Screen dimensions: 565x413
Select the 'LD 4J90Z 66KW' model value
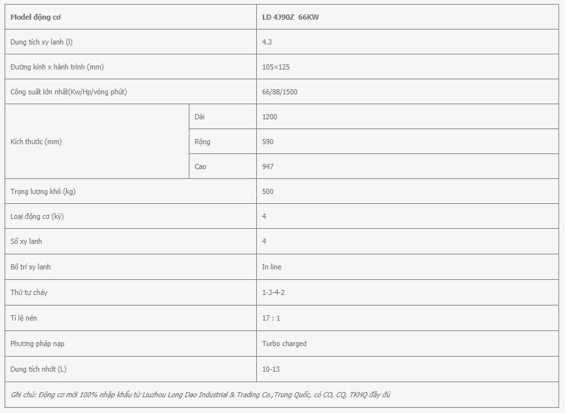pyautogui.click(x=290, y=17)
